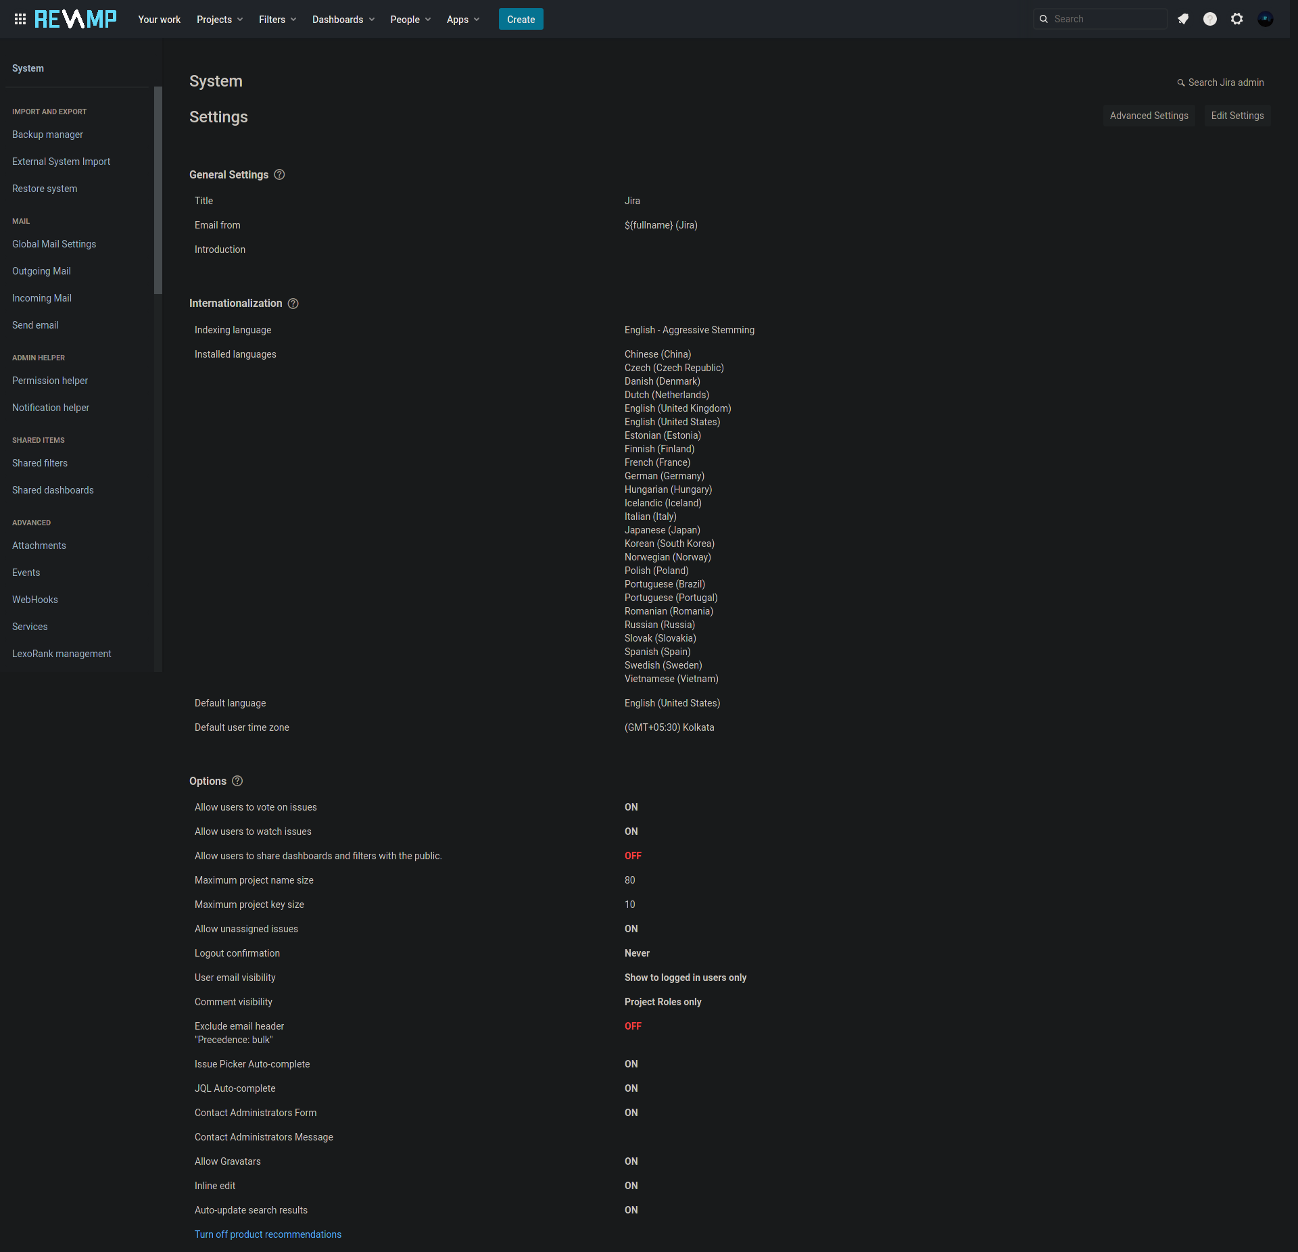Viewport: 1298px width, 1252px height.
Task: Click Turn off product recommendations link
Action: (x=268, y=1234)
